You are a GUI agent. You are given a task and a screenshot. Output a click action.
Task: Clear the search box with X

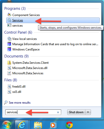pos(58,112)
